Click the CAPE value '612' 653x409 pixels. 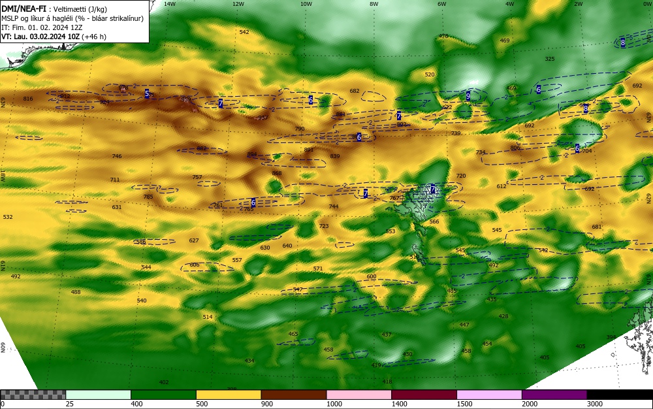click(x=502, y=187)
